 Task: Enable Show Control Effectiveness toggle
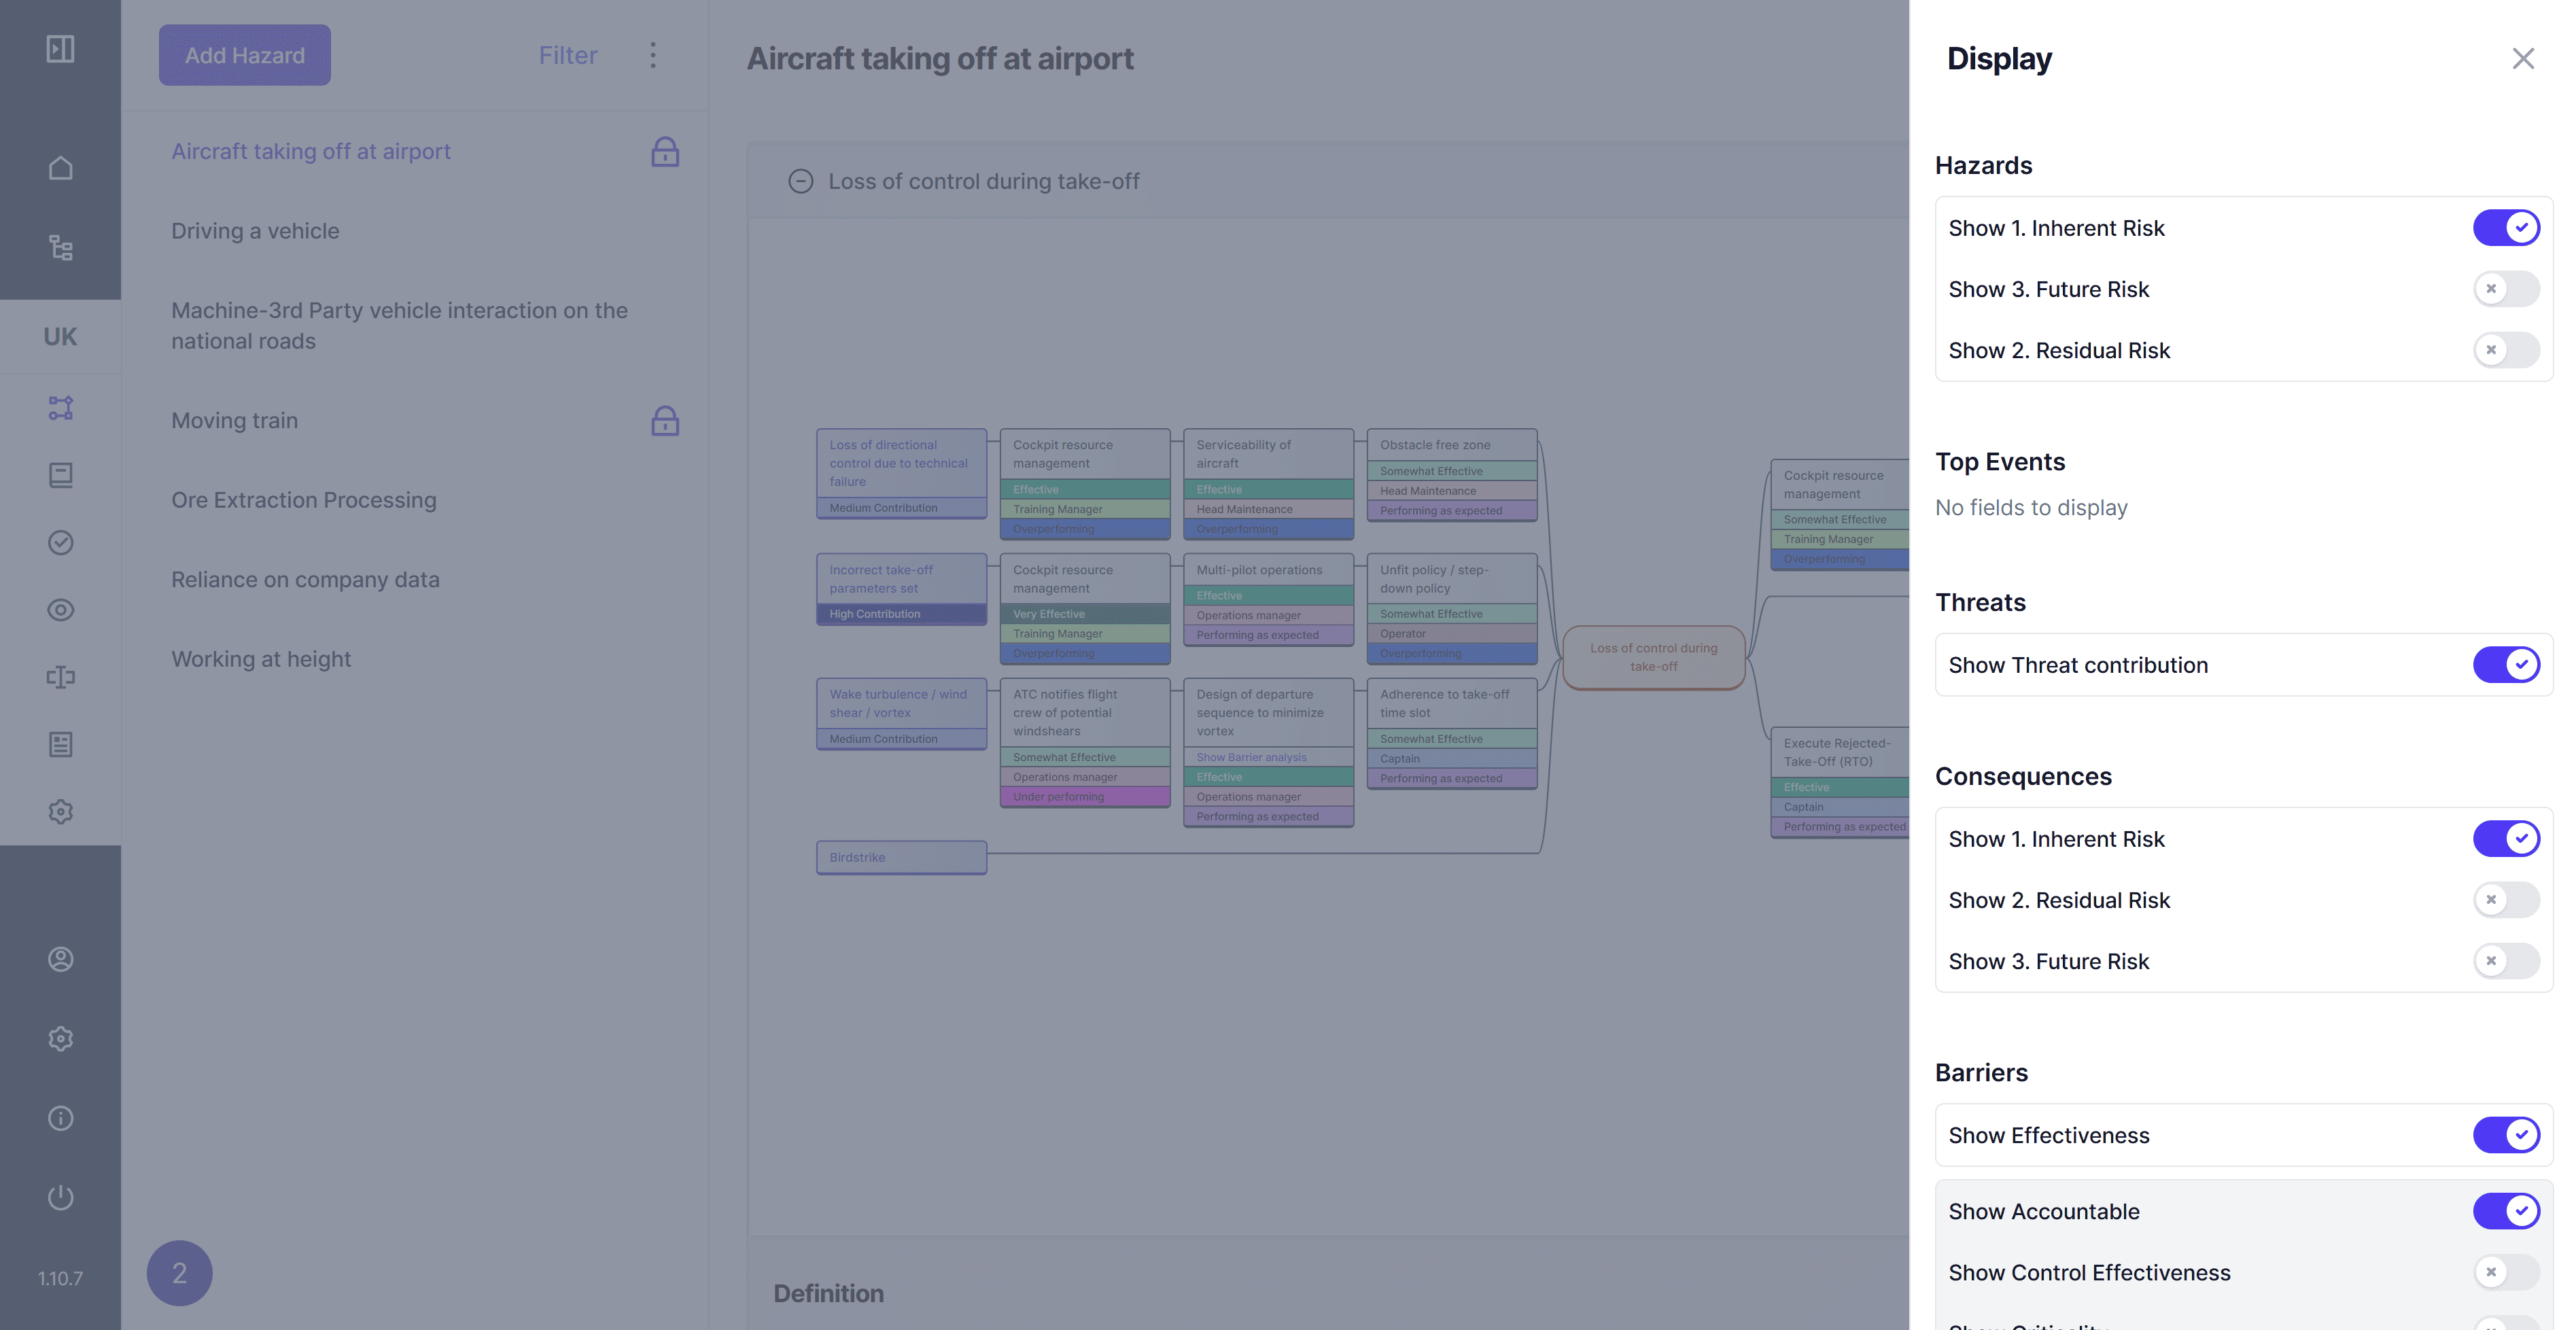[x=2505, y=1272]
